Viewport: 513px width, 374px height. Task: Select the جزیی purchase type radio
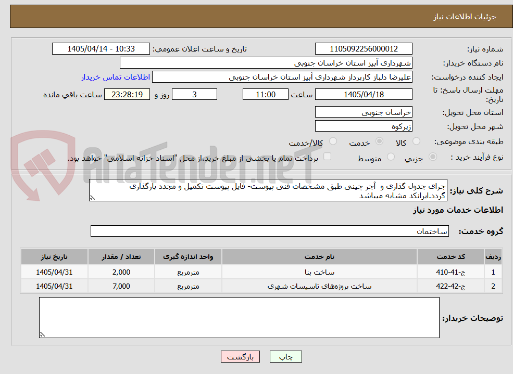(x=433, y=157)
